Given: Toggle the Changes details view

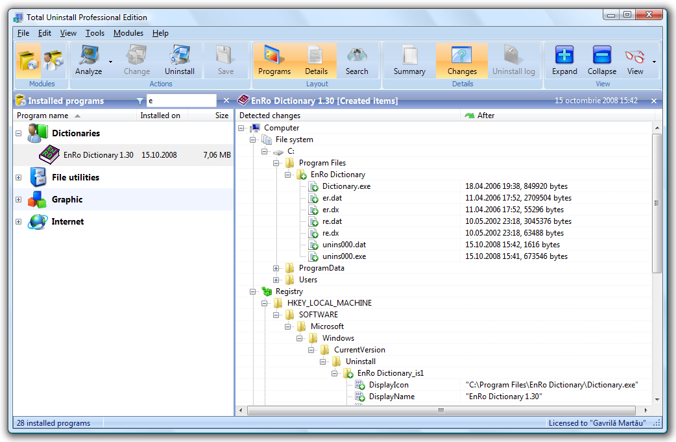Looking at the screenshot, I should 462,56.
